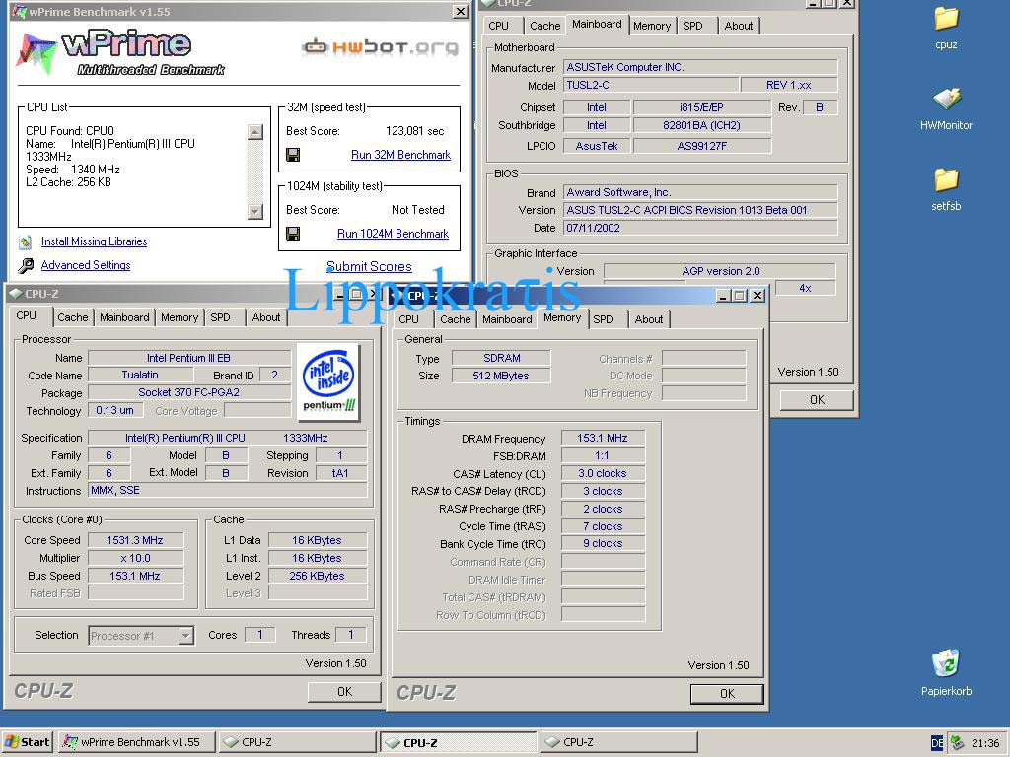Open Memory tab in CPU-Z CPU window
Screen dimensions: 1010x757
pos(180,317)
